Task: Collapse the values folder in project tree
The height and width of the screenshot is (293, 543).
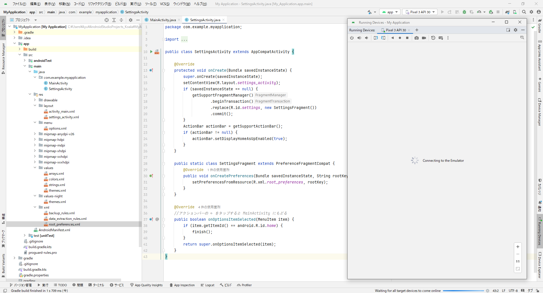Action: point(35,168)
